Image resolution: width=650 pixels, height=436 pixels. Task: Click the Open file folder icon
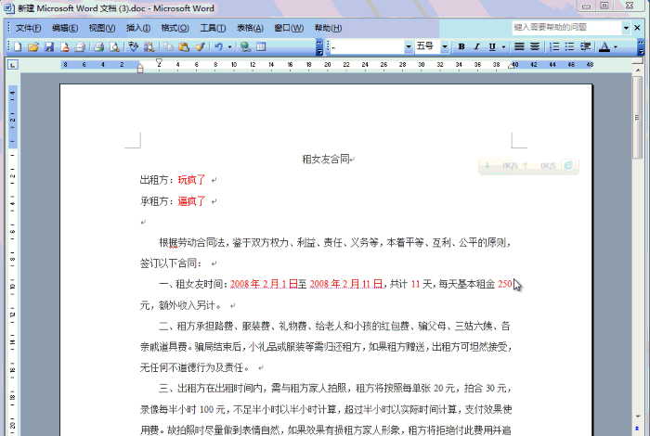33,46
